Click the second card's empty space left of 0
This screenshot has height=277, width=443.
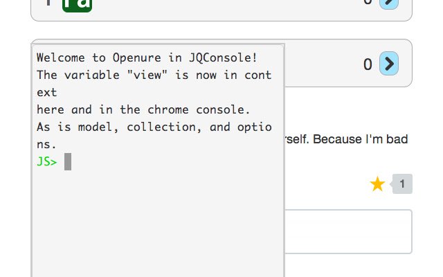coord(322,64)
